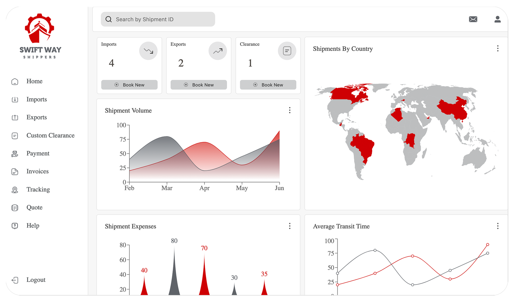Screen dimensions: 516x303
Task: Click Book New under Clearance card
Action: [268, 85]
